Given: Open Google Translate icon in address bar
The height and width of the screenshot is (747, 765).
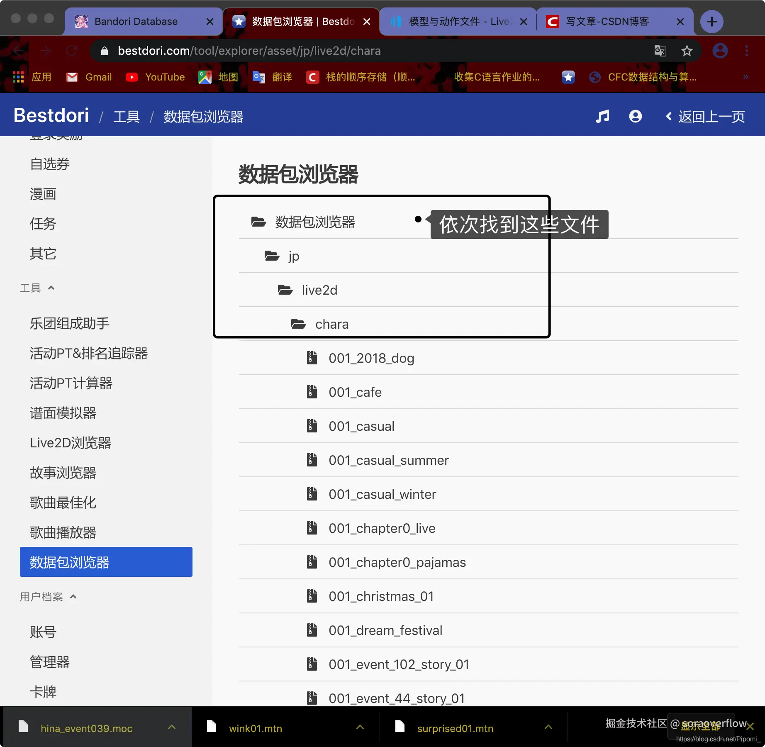Looking at the screenshot, I should pos(660,51).
